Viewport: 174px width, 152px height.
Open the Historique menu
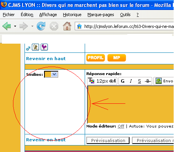(x=72, y=15)
